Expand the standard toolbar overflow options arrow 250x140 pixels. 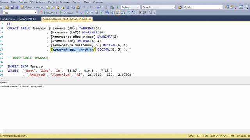(247, 7)
